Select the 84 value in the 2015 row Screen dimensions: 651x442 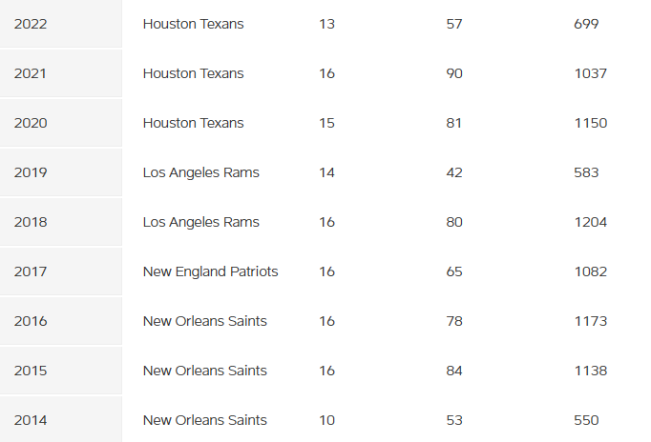[454, 371]
